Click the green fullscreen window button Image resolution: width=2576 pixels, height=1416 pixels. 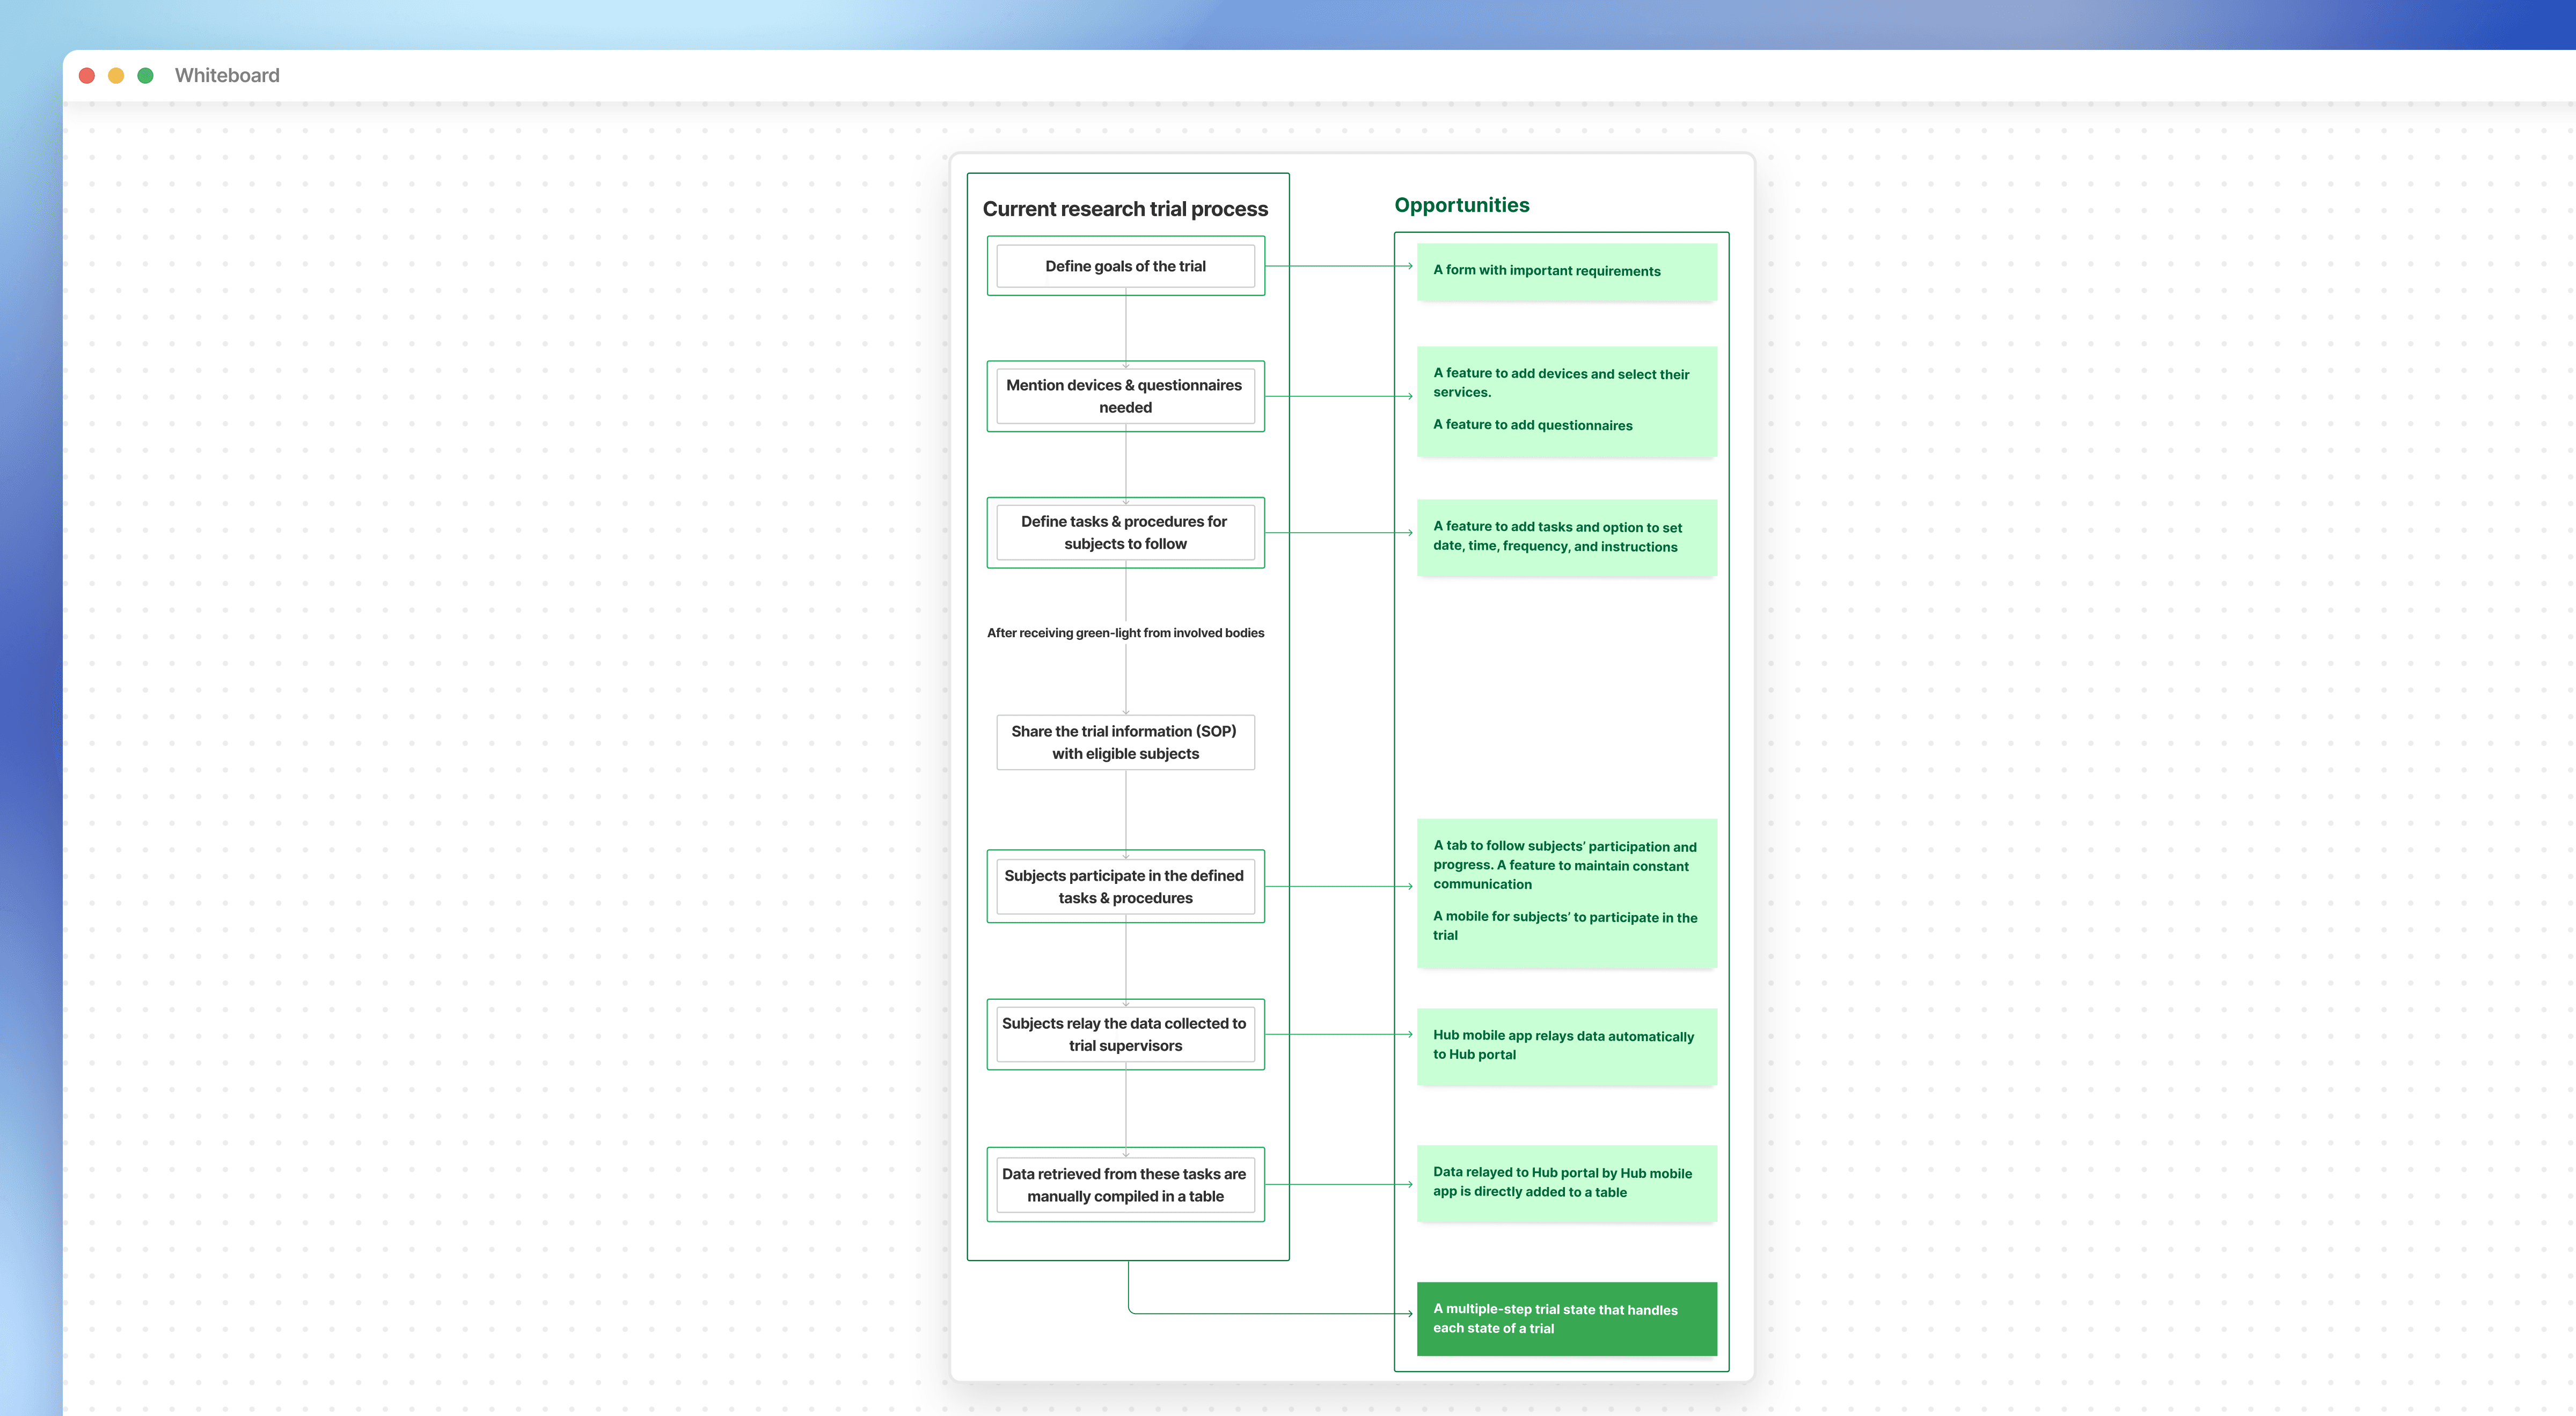pos(145,76)
